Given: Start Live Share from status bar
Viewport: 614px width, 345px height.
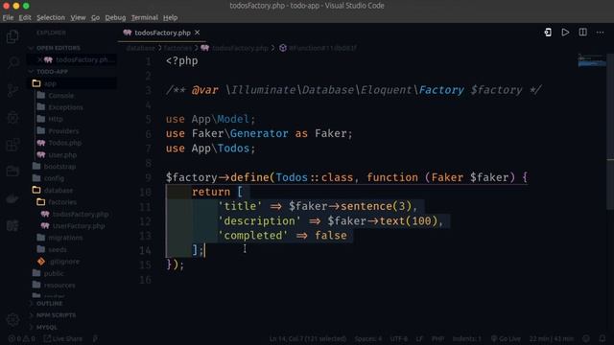Looking at the screenshot, I should (62, 338).
